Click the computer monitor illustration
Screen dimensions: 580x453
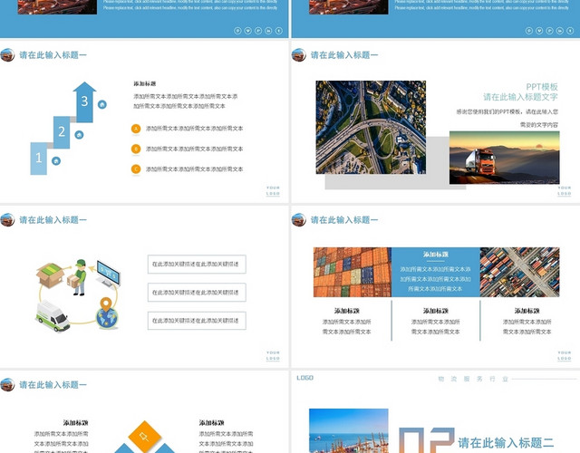tap(108, 274)
